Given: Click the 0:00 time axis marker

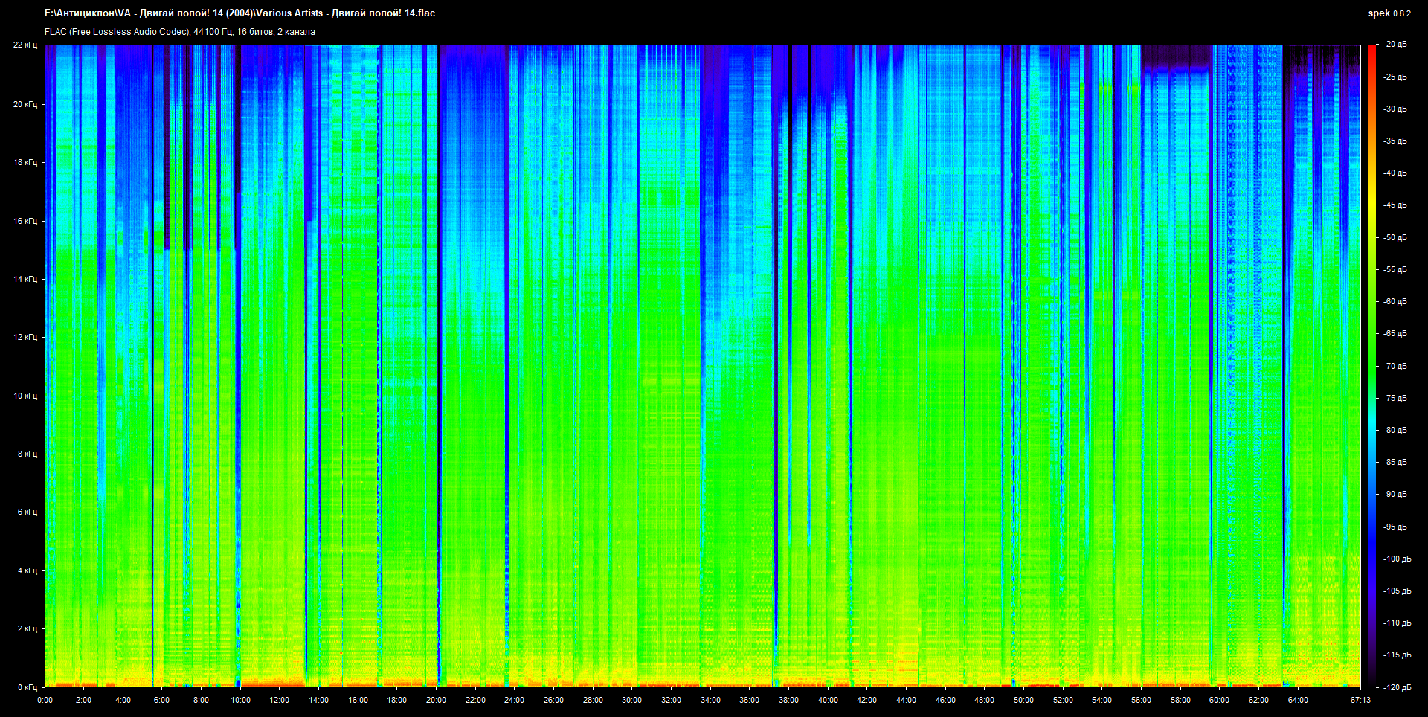Looking at the screenshot, I should point(45,700).
